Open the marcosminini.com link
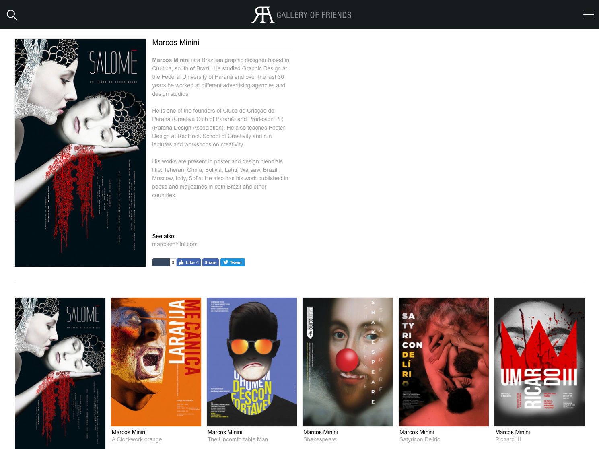 coord(175,244)
